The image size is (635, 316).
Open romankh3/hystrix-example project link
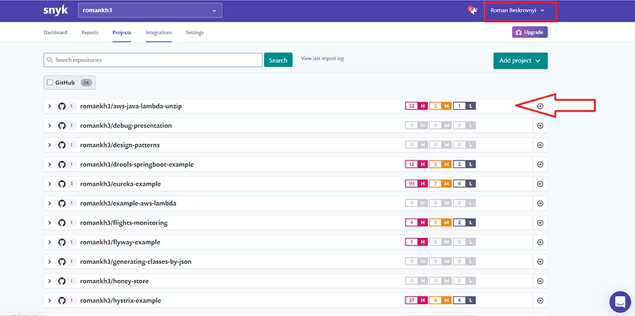[x=121, y=301]
